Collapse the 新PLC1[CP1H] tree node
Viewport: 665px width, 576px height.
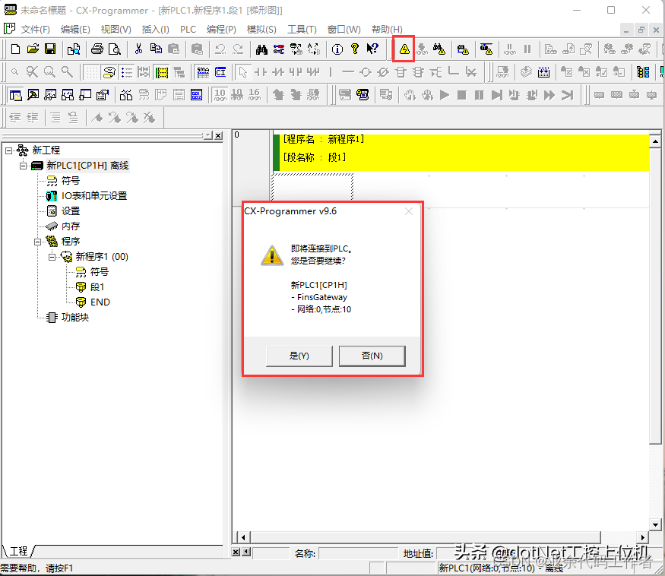click(23, 166)
